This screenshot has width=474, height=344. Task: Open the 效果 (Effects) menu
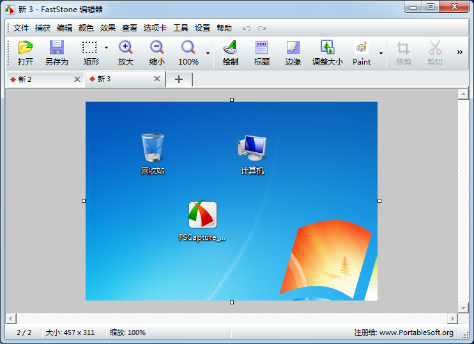(108, 28)
